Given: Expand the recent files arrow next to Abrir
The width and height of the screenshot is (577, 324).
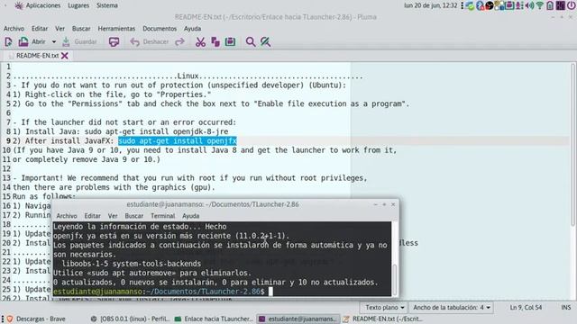Looking at the screenshot, I should coord(54,42).
